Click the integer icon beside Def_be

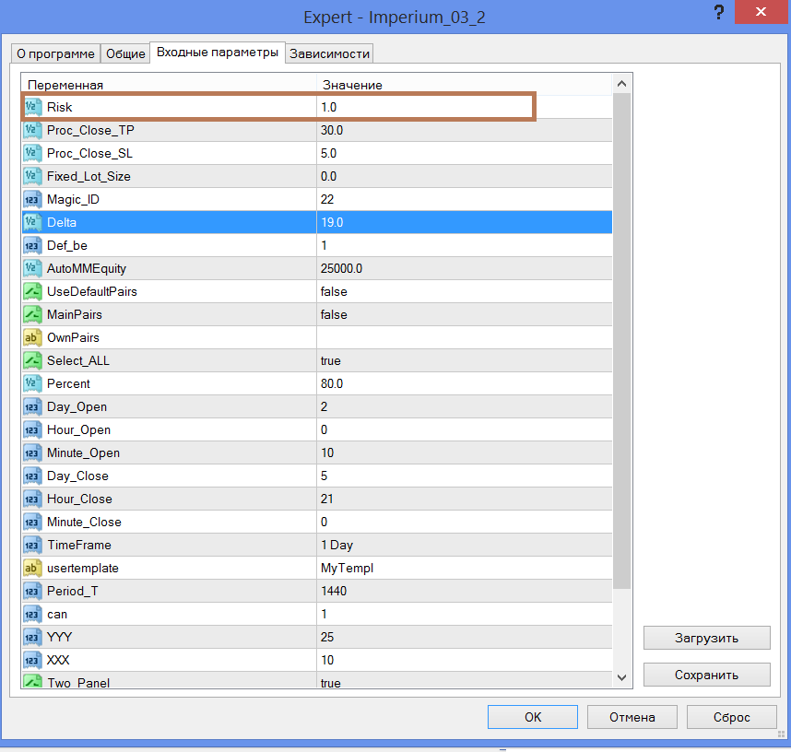(32, 246)
